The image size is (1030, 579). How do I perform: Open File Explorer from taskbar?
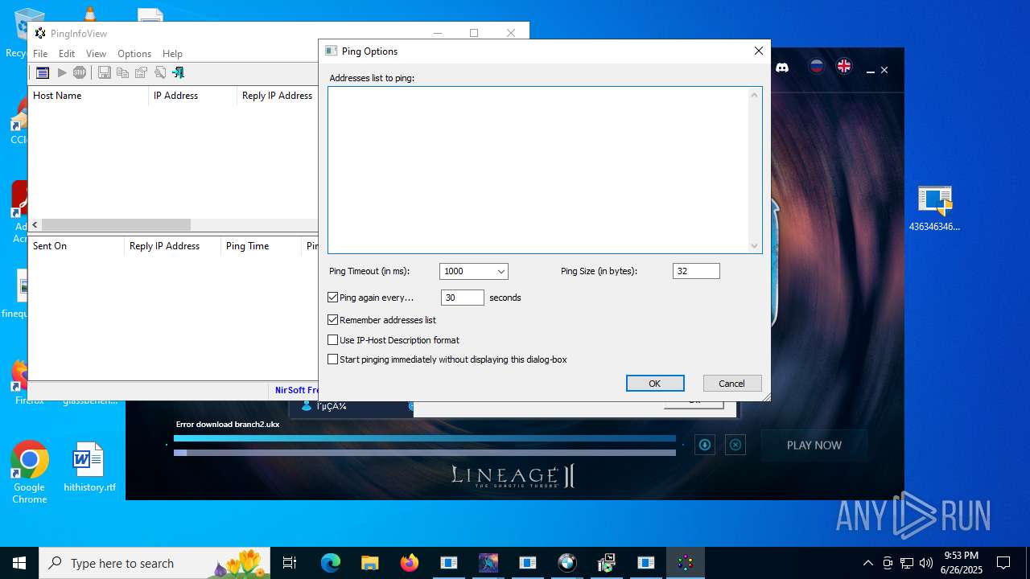click(369, 563)
